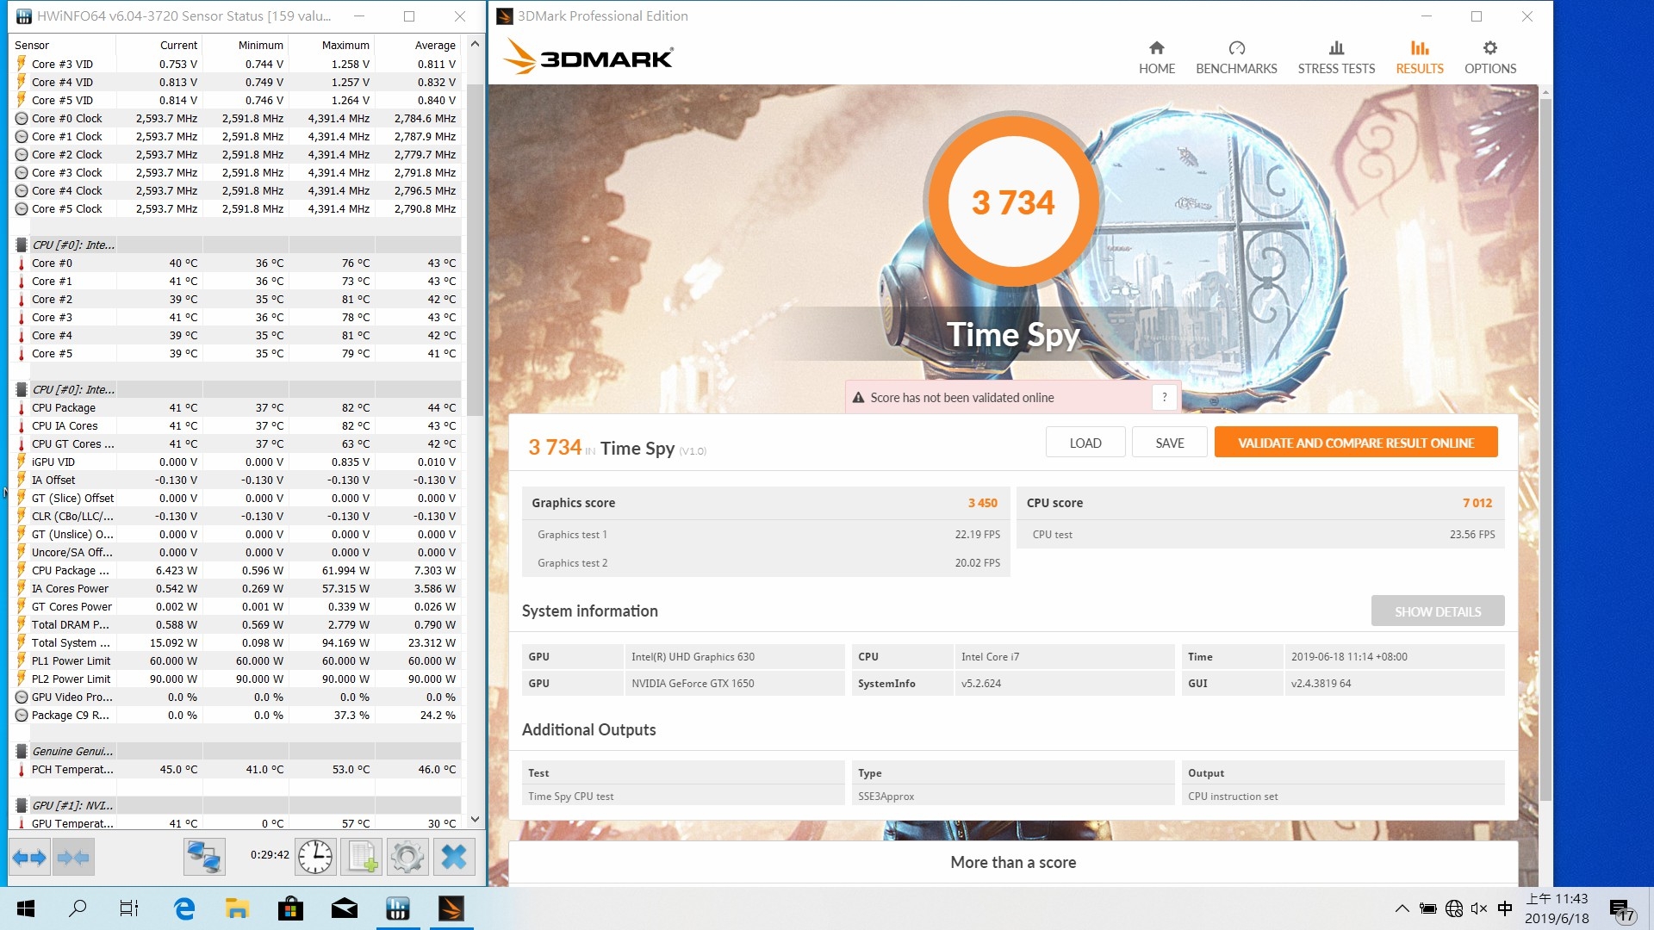Select PCH Temperat... sensor row
The image size is (1654, 930).
click(x=236, y=770)
